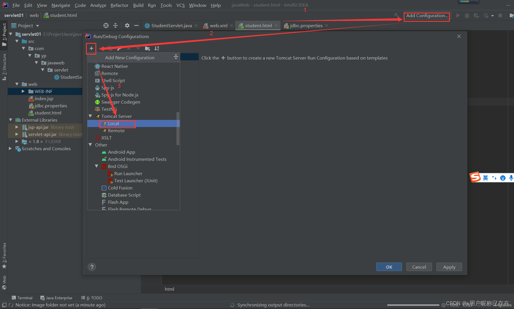
Task: Click the Run play icon in toolbar
Action: click(x=458, y=15)
